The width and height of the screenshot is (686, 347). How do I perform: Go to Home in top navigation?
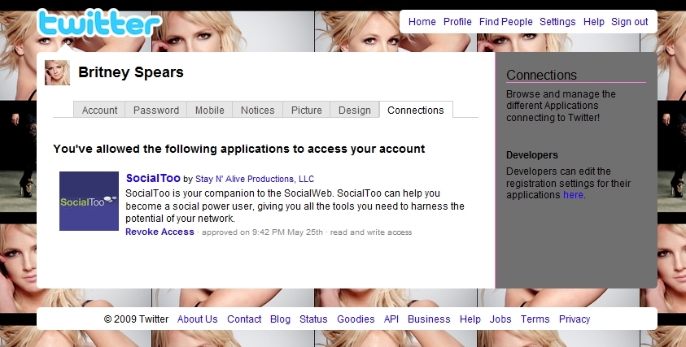(422, 22)
